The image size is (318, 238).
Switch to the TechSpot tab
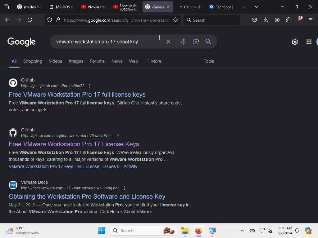(221, 7)
